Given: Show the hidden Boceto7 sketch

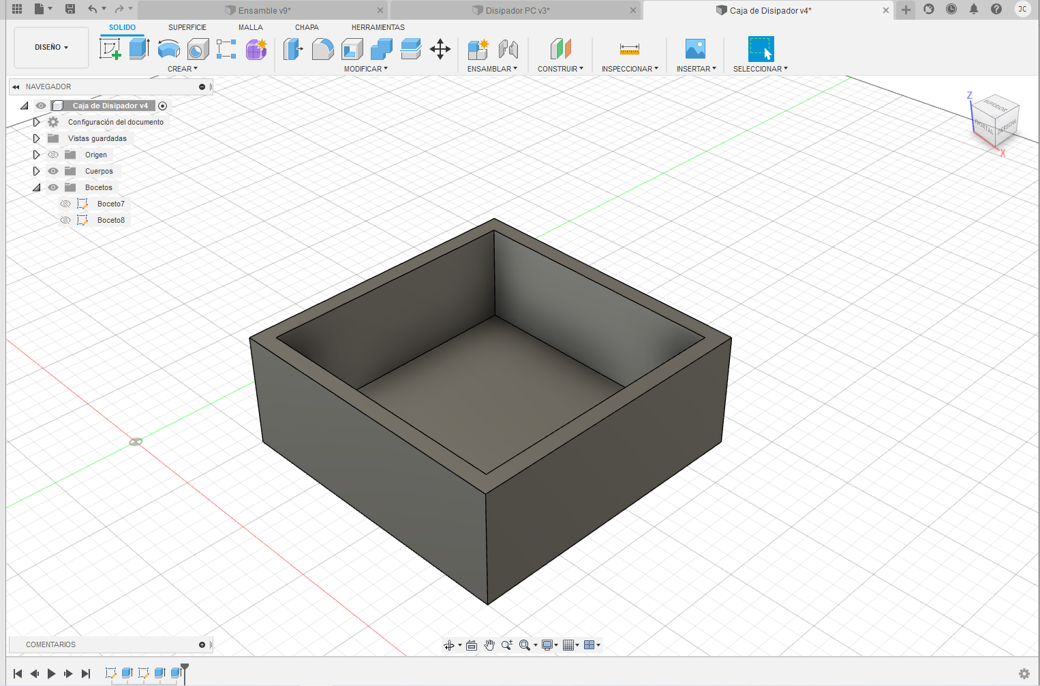Looking at the screenshot, I should (65, 204).
